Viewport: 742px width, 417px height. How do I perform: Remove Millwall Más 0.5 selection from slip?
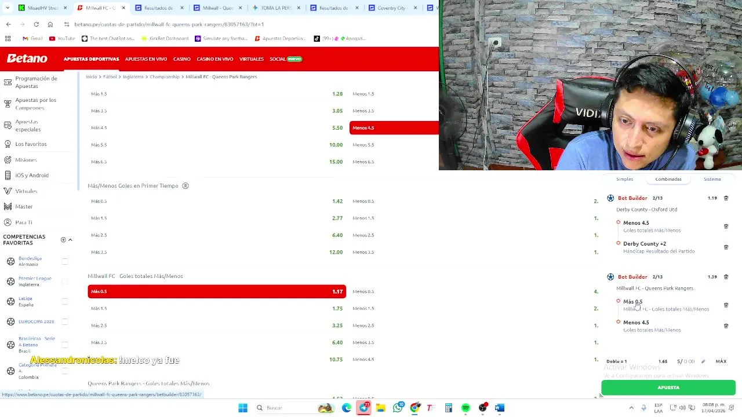click(x=726, y=305)
